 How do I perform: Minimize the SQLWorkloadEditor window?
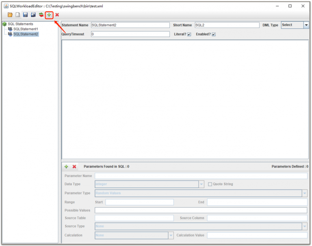point(277,6)
